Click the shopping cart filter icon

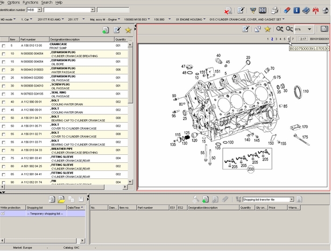pos(252,10)
